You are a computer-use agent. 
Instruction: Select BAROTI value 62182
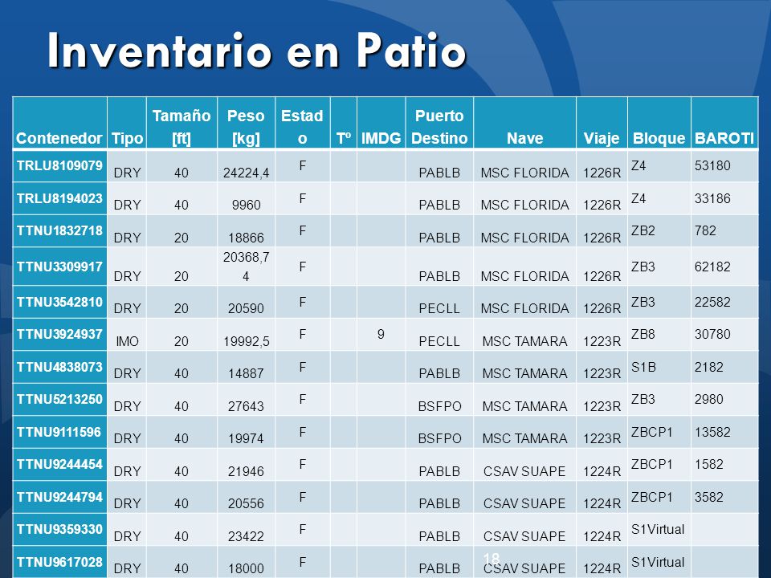[x=712, y=267]
